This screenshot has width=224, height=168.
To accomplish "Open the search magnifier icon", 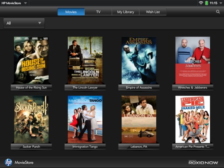I will [x=218, y=12].
